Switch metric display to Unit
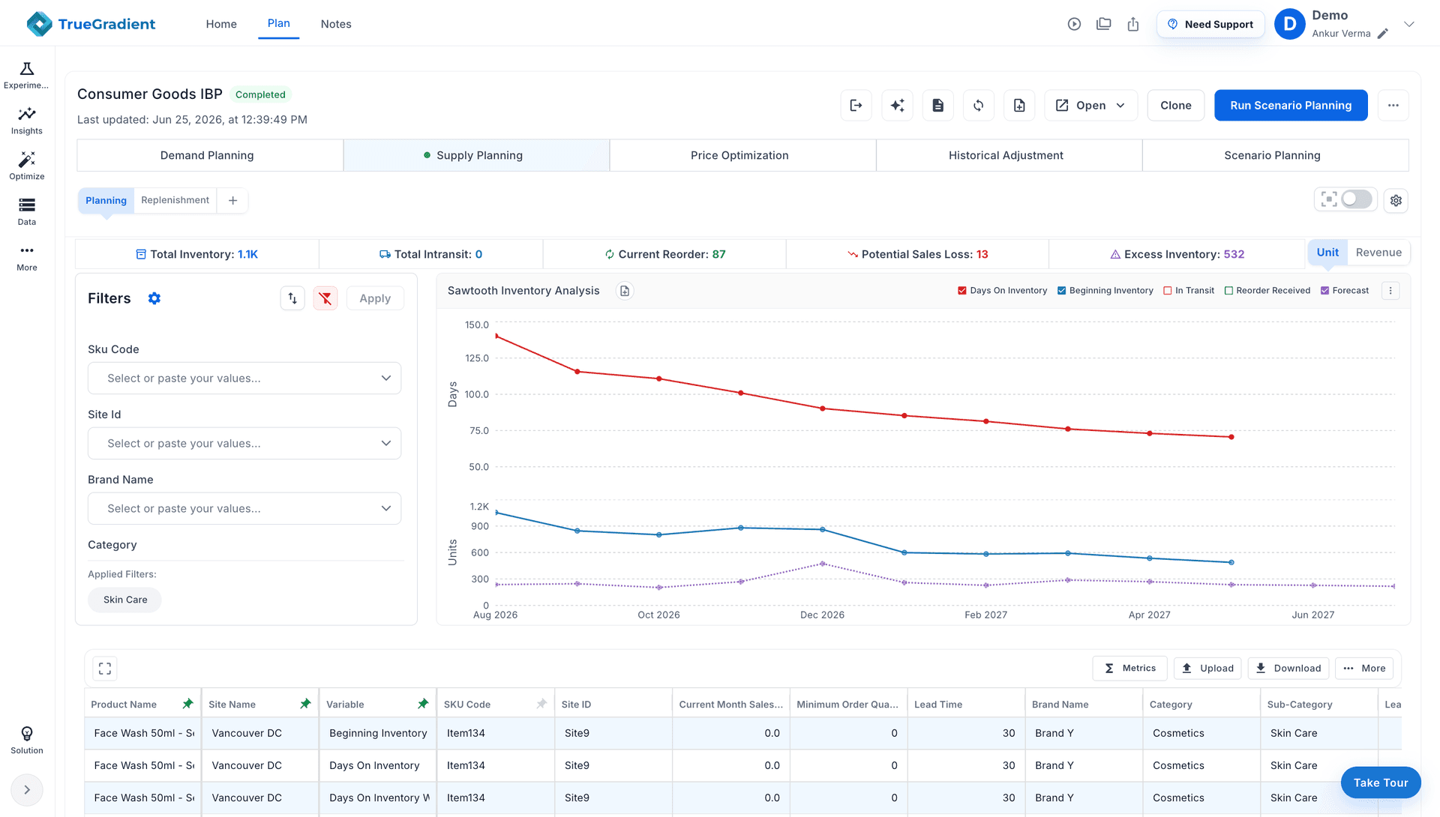1440x817 pixels. pyautogui.click(x=1327, y=253)
